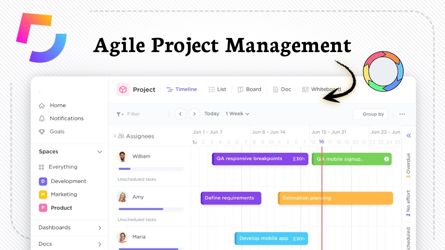Click the Everything grid icon
This screenshot has height=250, width=445.
click(x=41, y=167)
